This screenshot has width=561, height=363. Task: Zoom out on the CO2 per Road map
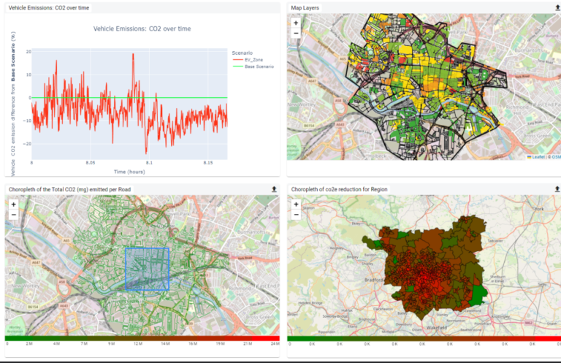(x=13, y=215)
